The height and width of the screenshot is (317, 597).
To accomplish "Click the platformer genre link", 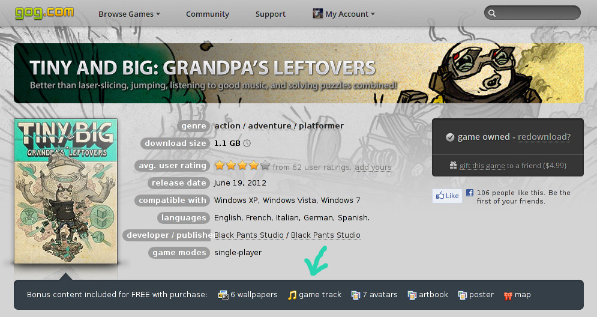I will [x=321, y=125].
